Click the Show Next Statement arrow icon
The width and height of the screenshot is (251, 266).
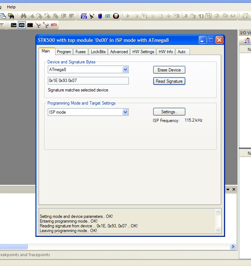tap(169, 16)
